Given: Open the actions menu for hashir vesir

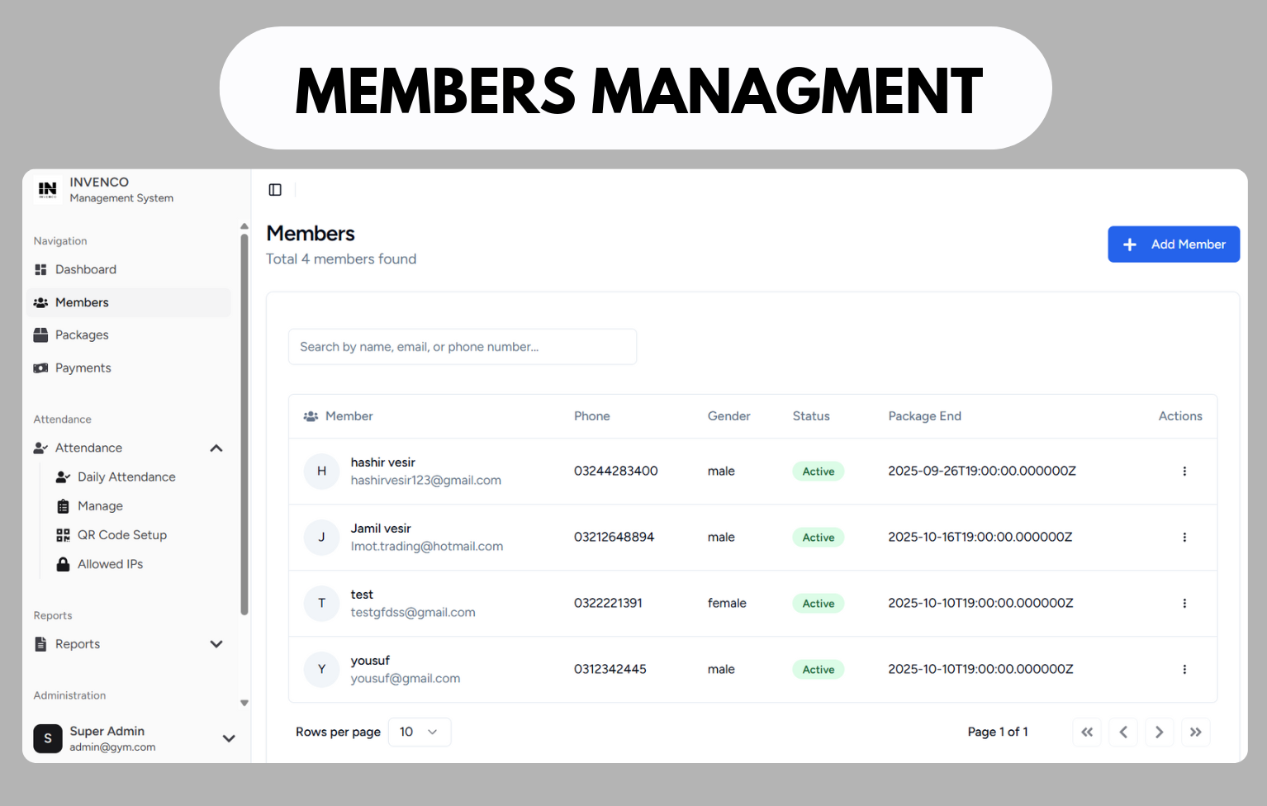Looking at the screenshot, I should (1184, 471).
